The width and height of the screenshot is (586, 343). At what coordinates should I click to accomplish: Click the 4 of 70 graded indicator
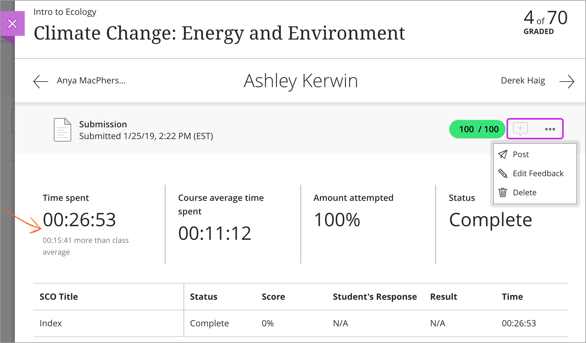point(545,21)
